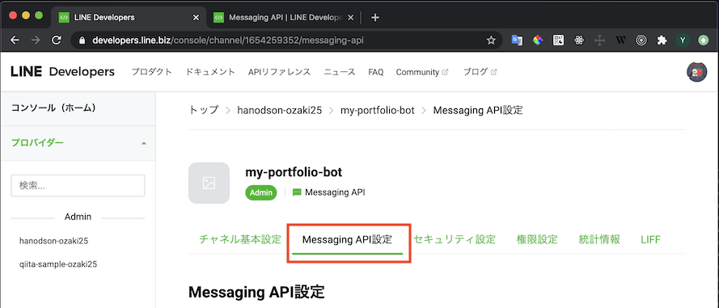The height and width of the screenshot is (308, 719).
Task: Open the Chrome profile Y avatar
Action: point(683,40)
